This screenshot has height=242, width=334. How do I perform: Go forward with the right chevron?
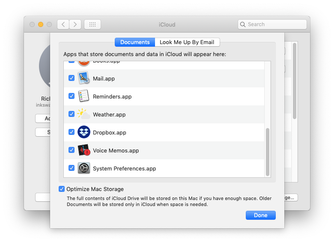point(75,24)
